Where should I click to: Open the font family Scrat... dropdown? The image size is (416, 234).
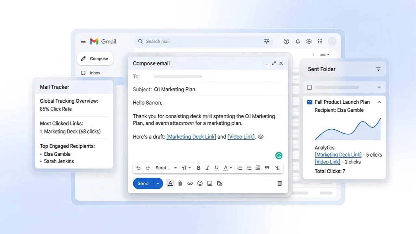[x=166, y=168]
